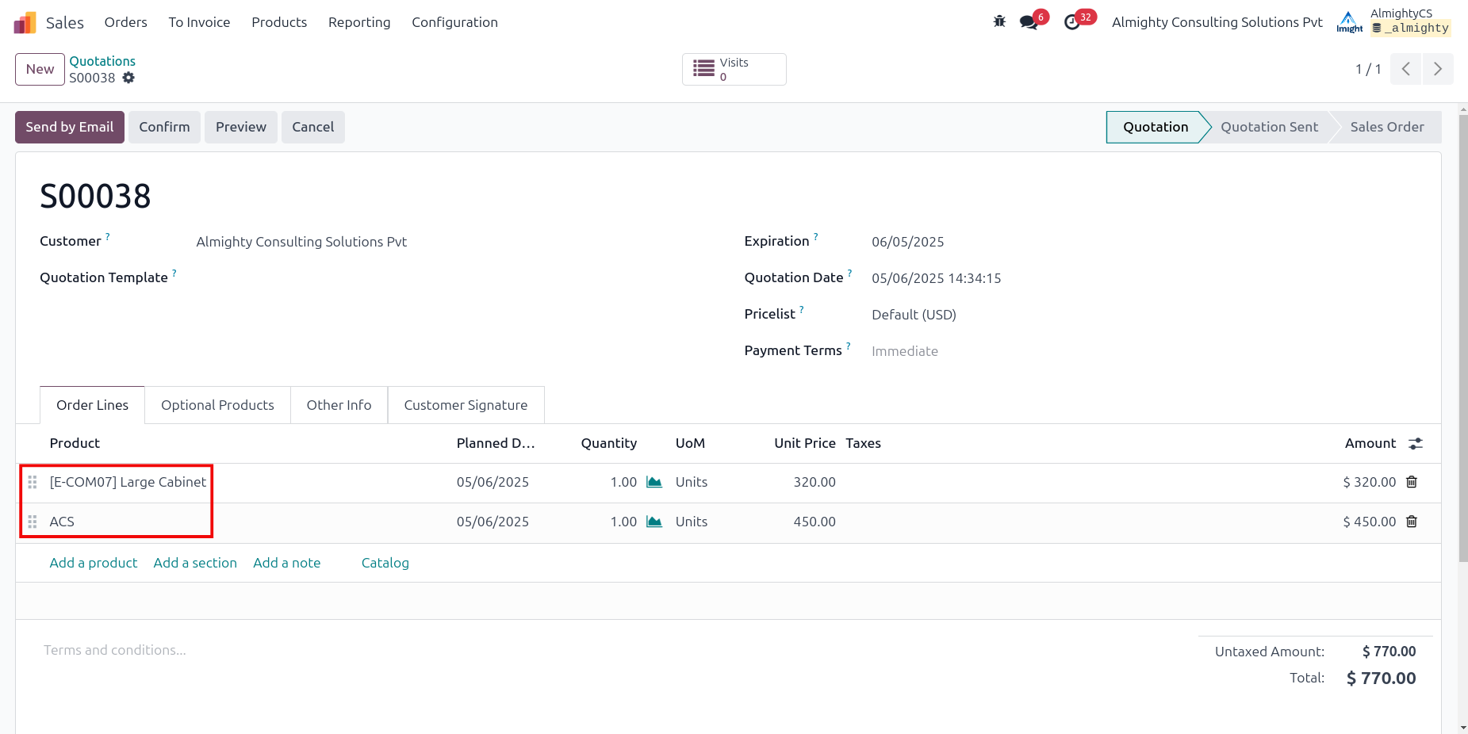The height and width of the screenshot is (734, 1468).
Task: Open the Customer field showing Almighty Consulting
Action: tap(301, 241)
